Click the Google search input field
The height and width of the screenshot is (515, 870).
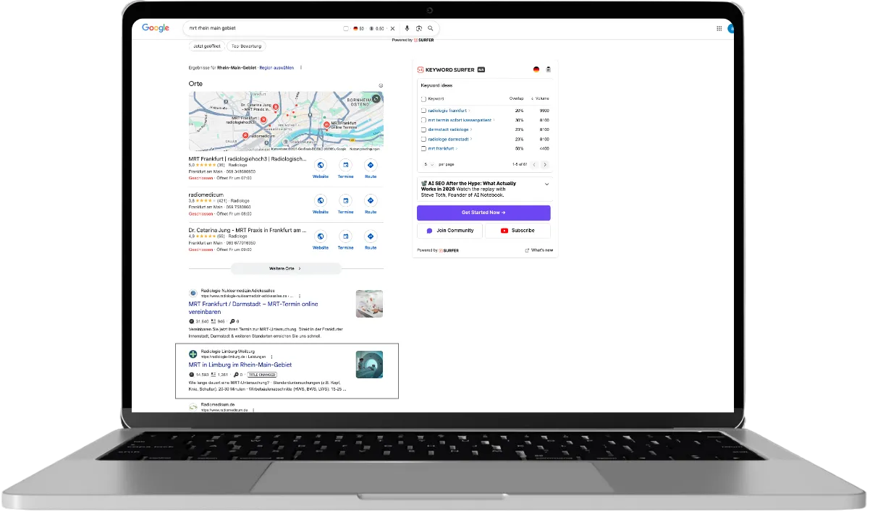261,28
